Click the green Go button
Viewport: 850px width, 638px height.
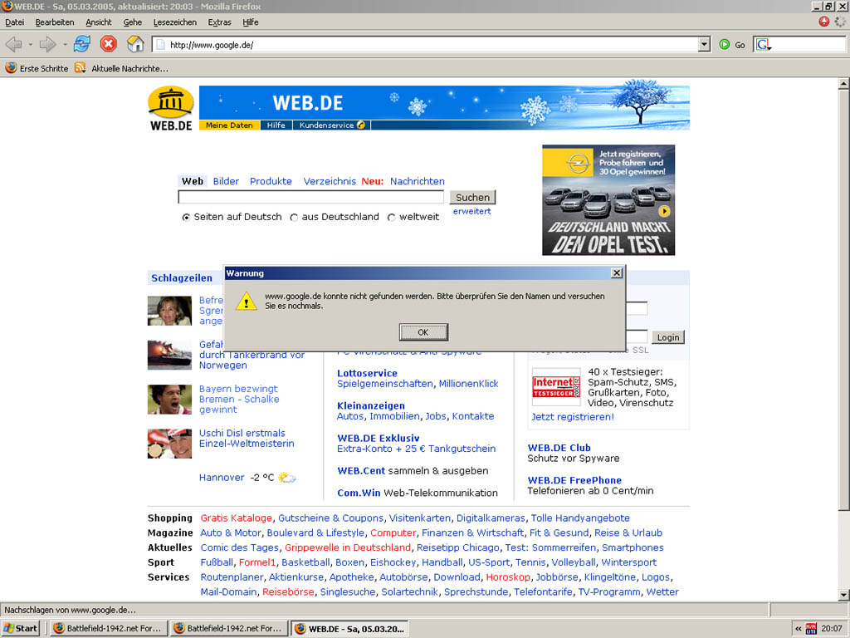point(732,45)
